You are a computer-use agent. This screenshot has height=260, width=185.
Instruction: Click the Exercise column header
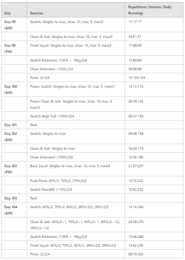pyautogui.click(x=76, y=10)
